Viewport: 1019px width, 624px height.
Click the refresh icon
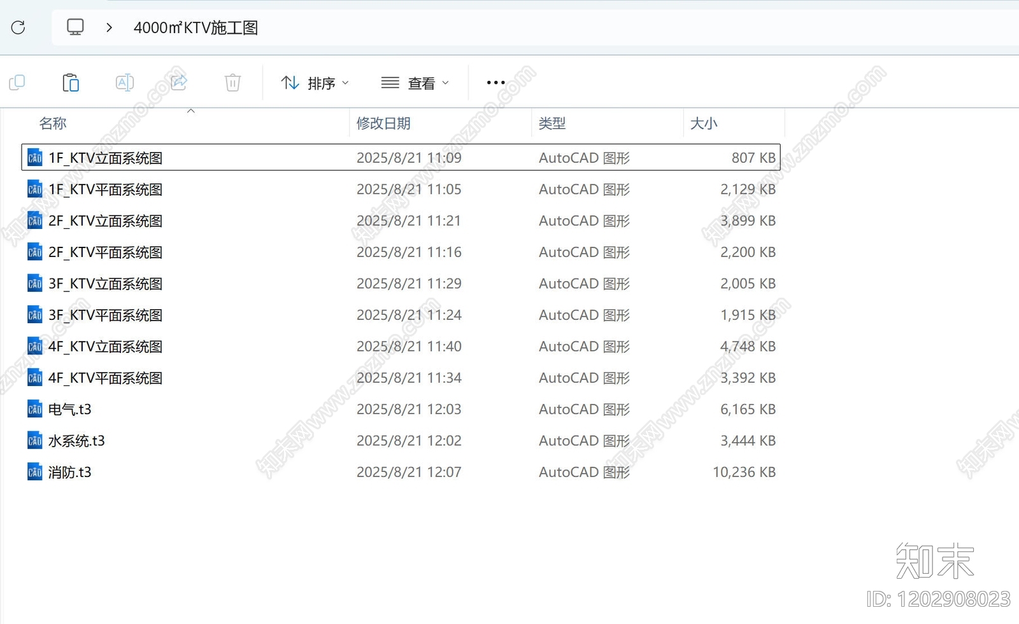[x=18, y=27]
